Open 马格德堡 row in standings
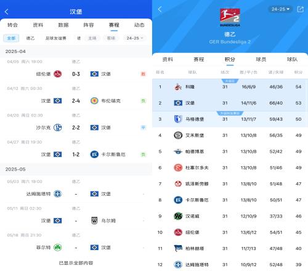This screenshot has width=308, height=271. 230,119
